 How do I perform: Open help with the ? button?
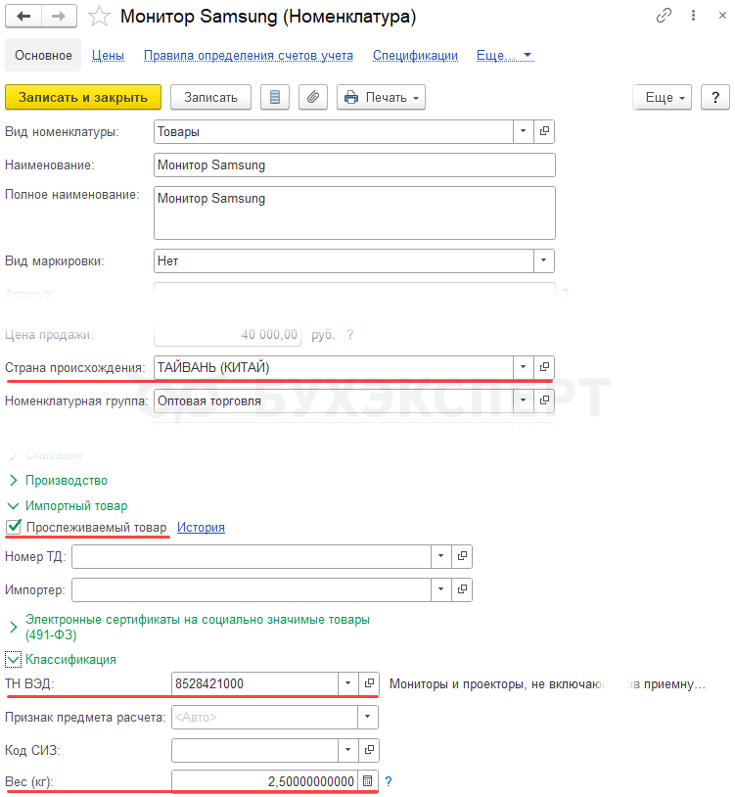pyautogui.click(x=715, y=97)
